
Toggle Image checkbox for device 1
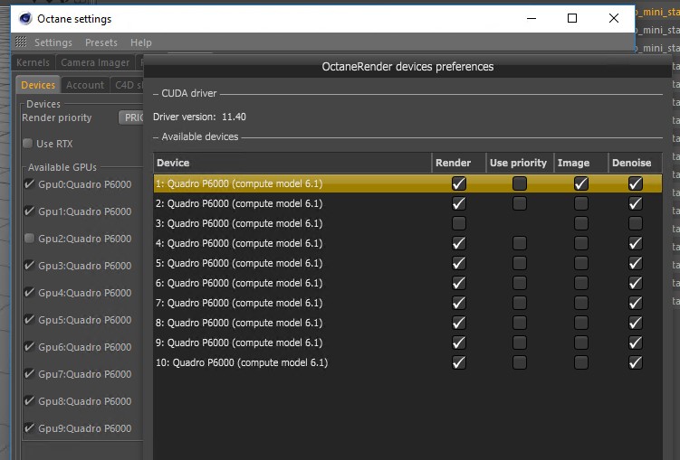tap(581, 183)
